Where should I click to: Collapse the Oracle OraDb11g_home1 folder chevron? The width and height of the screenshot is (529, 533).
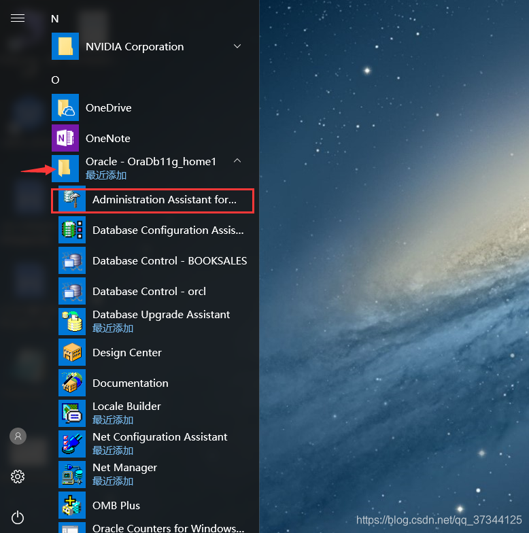pos(237,160)
